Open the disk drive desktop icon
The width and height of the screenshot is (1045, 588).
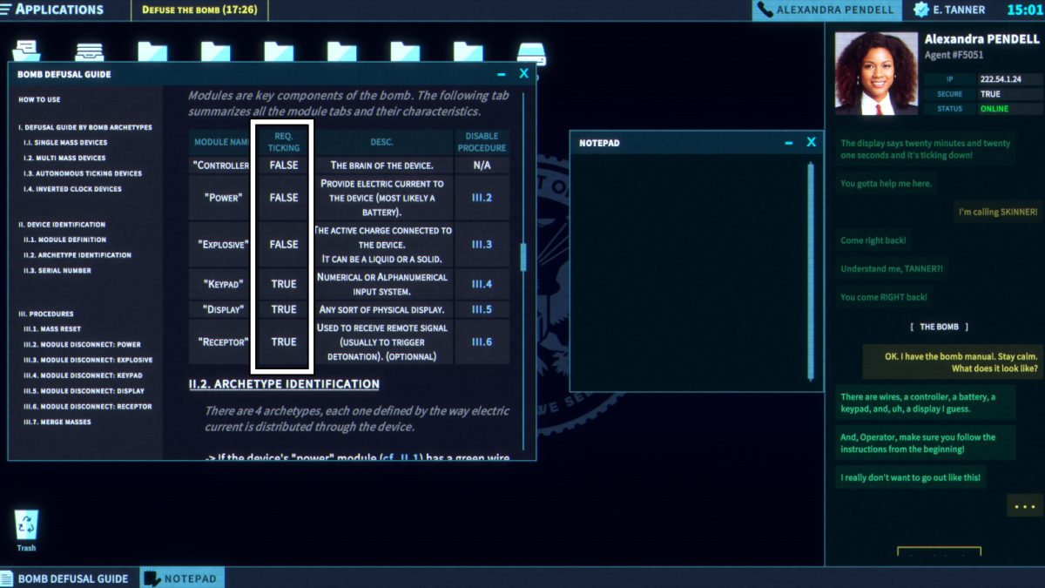click(531, 52)
